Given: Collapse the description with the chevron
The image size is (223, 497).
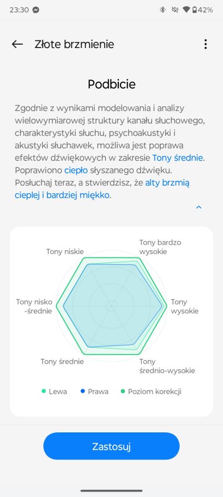Looking at the screenshot, I should coord(199,207).
